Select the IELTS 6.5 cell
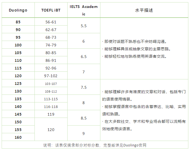Screen dimensions: 190x150 84,57
